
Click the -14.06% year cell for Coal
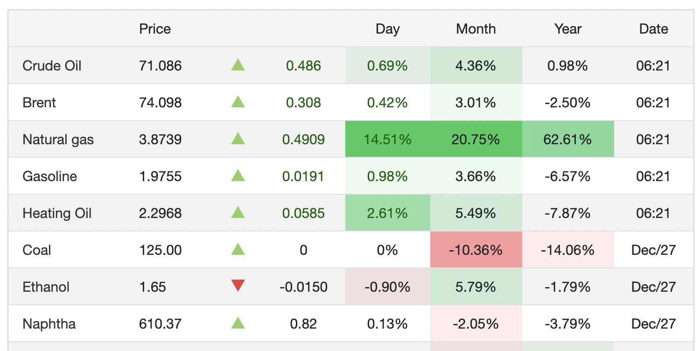tap(568, 250)
